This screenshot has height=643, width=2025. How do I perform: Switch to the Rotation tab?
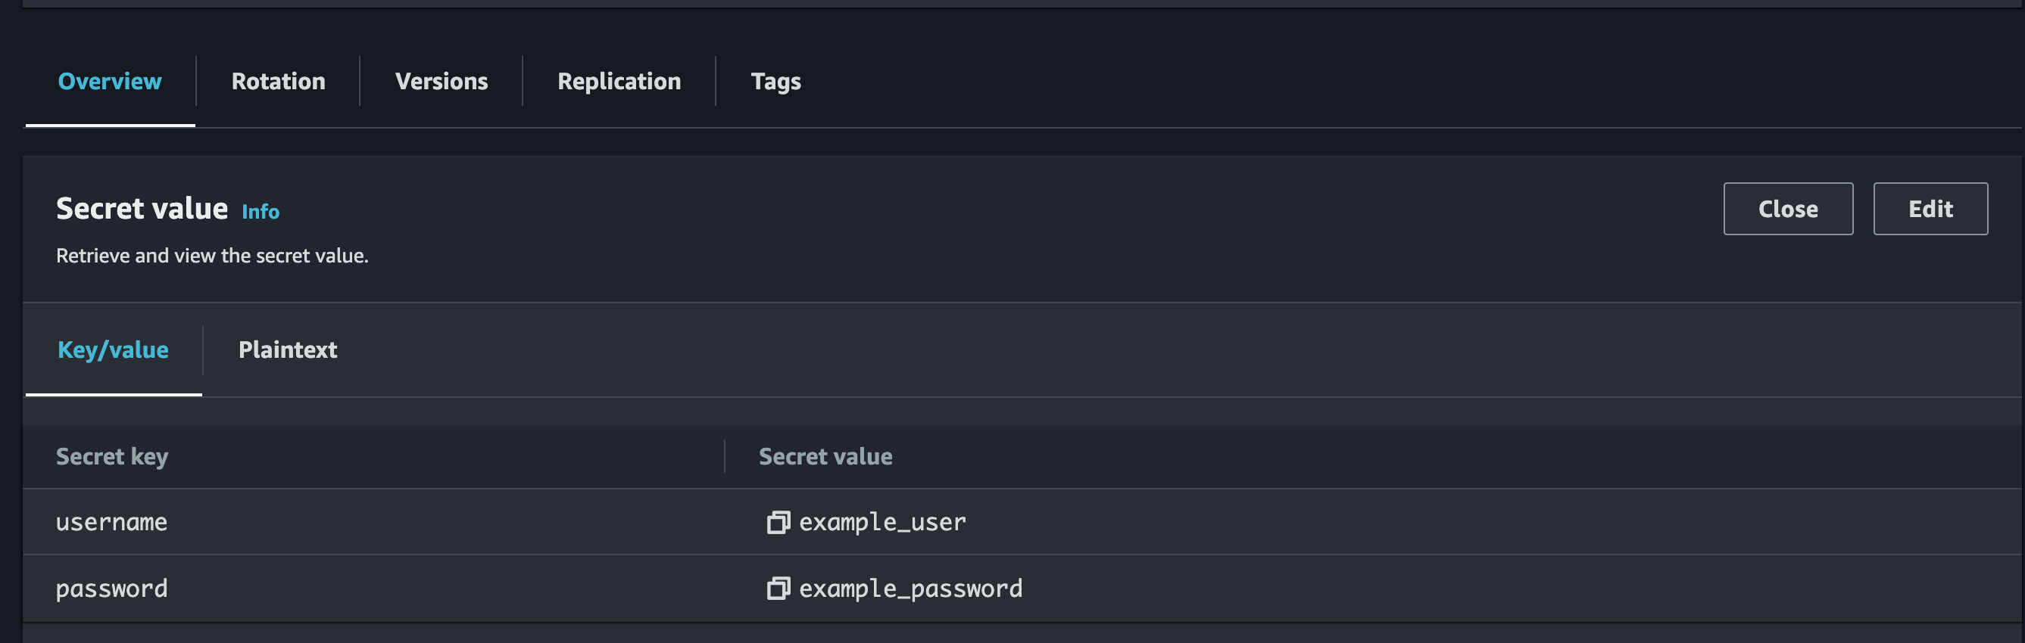click(278, 81)
